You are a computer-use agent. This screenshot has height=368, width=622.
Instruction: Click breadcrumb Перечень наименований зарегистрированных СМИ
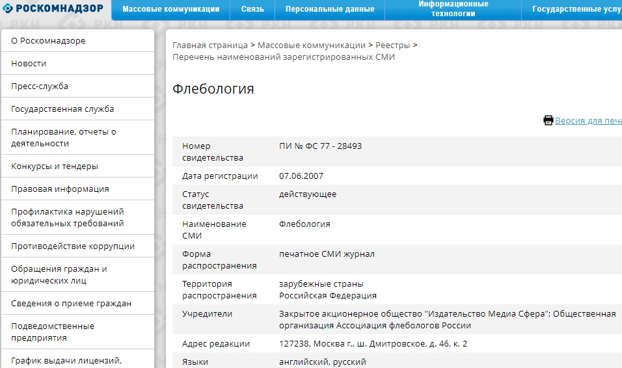[284, 57]
